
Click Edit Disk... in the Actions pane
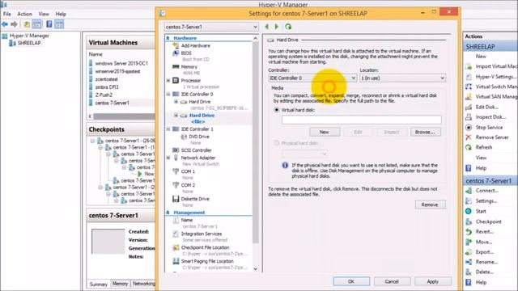pyautogui.click(x=487, y=107)
